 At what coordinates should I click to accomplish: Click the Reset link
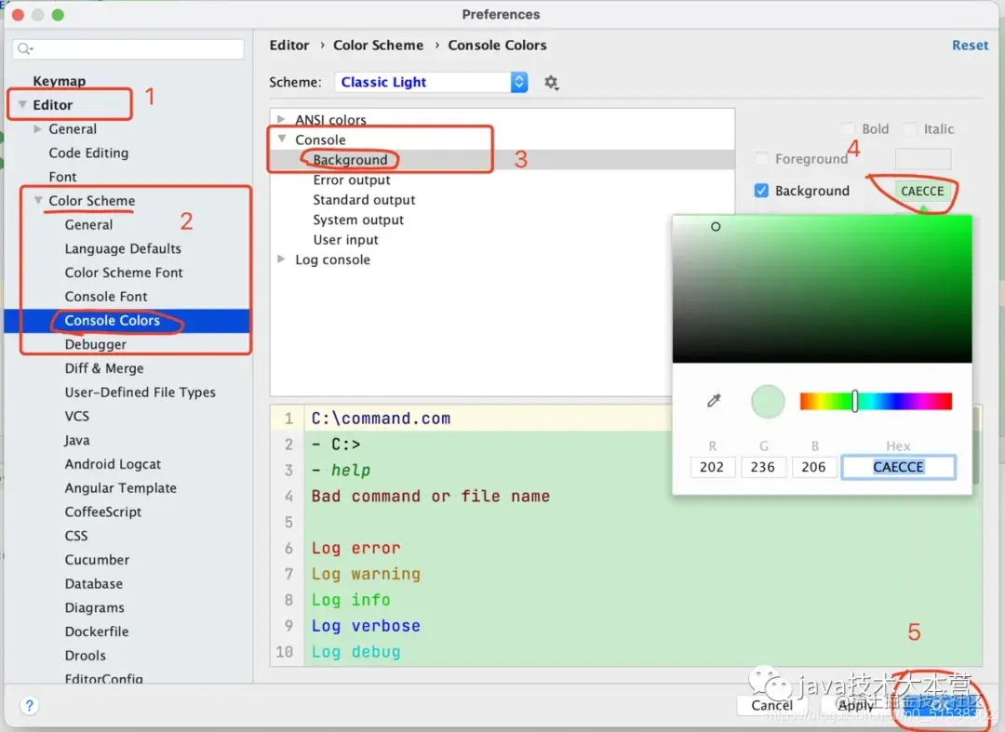click(x=970, y=46)
